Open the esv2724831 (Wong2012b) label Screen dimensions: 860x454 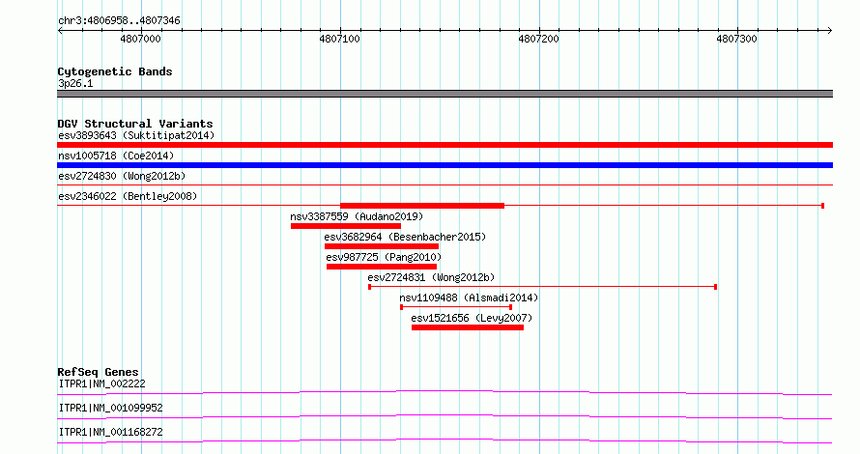click(431, 277)
